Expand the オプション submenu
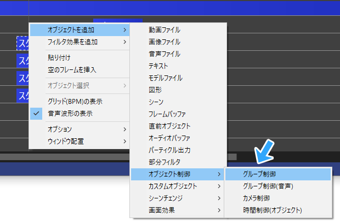This screenshot has width=340, height=223. point(59,129)
